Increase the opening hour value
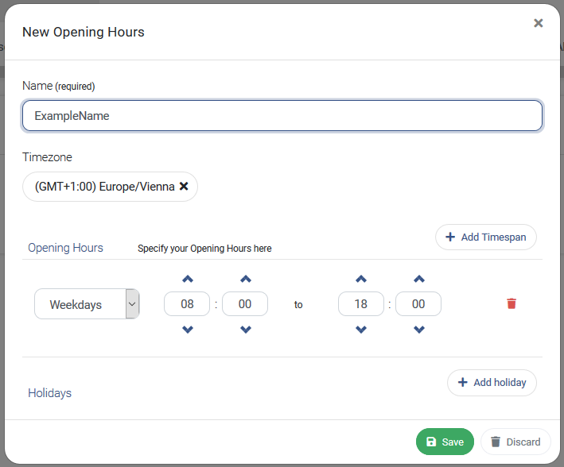Screen dimensions: 564x467 (188, 279)
